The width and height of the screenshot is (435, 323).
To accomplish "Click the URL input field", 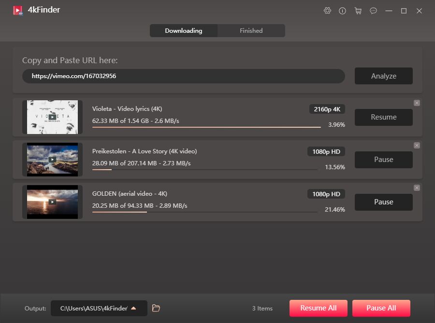I will click(184, 76).
